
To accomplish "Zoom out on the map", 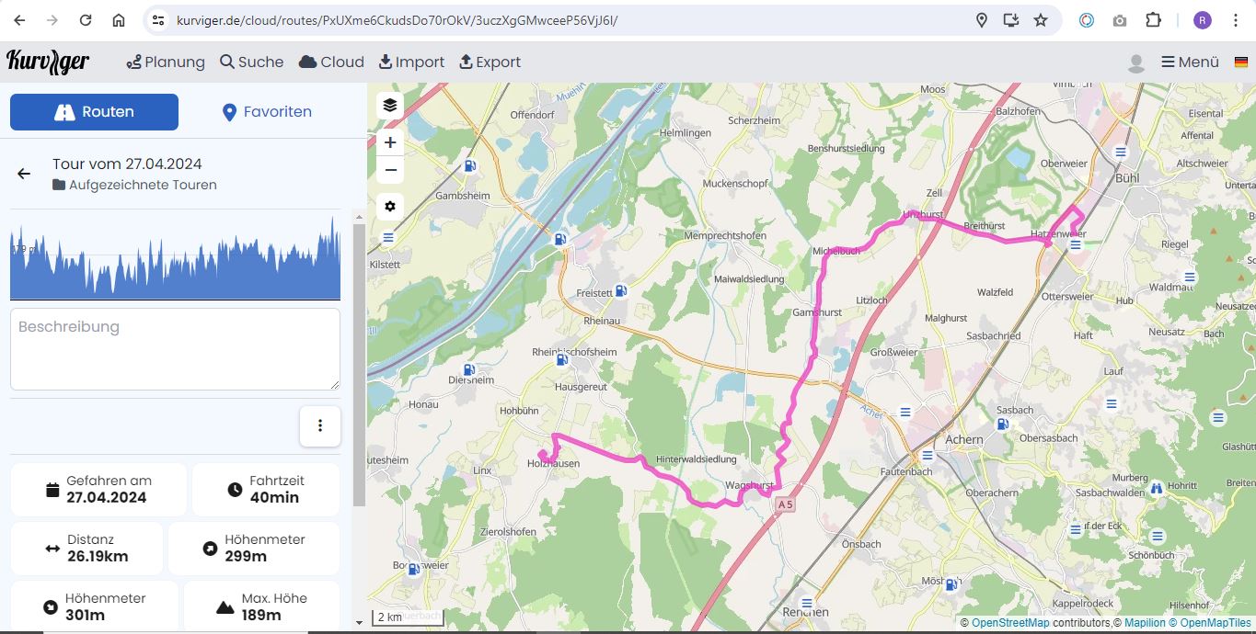I will pos(390,170).
